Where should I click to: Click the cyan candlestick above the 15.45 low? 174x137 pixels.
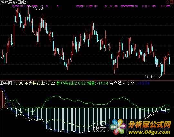click(161, 69)
